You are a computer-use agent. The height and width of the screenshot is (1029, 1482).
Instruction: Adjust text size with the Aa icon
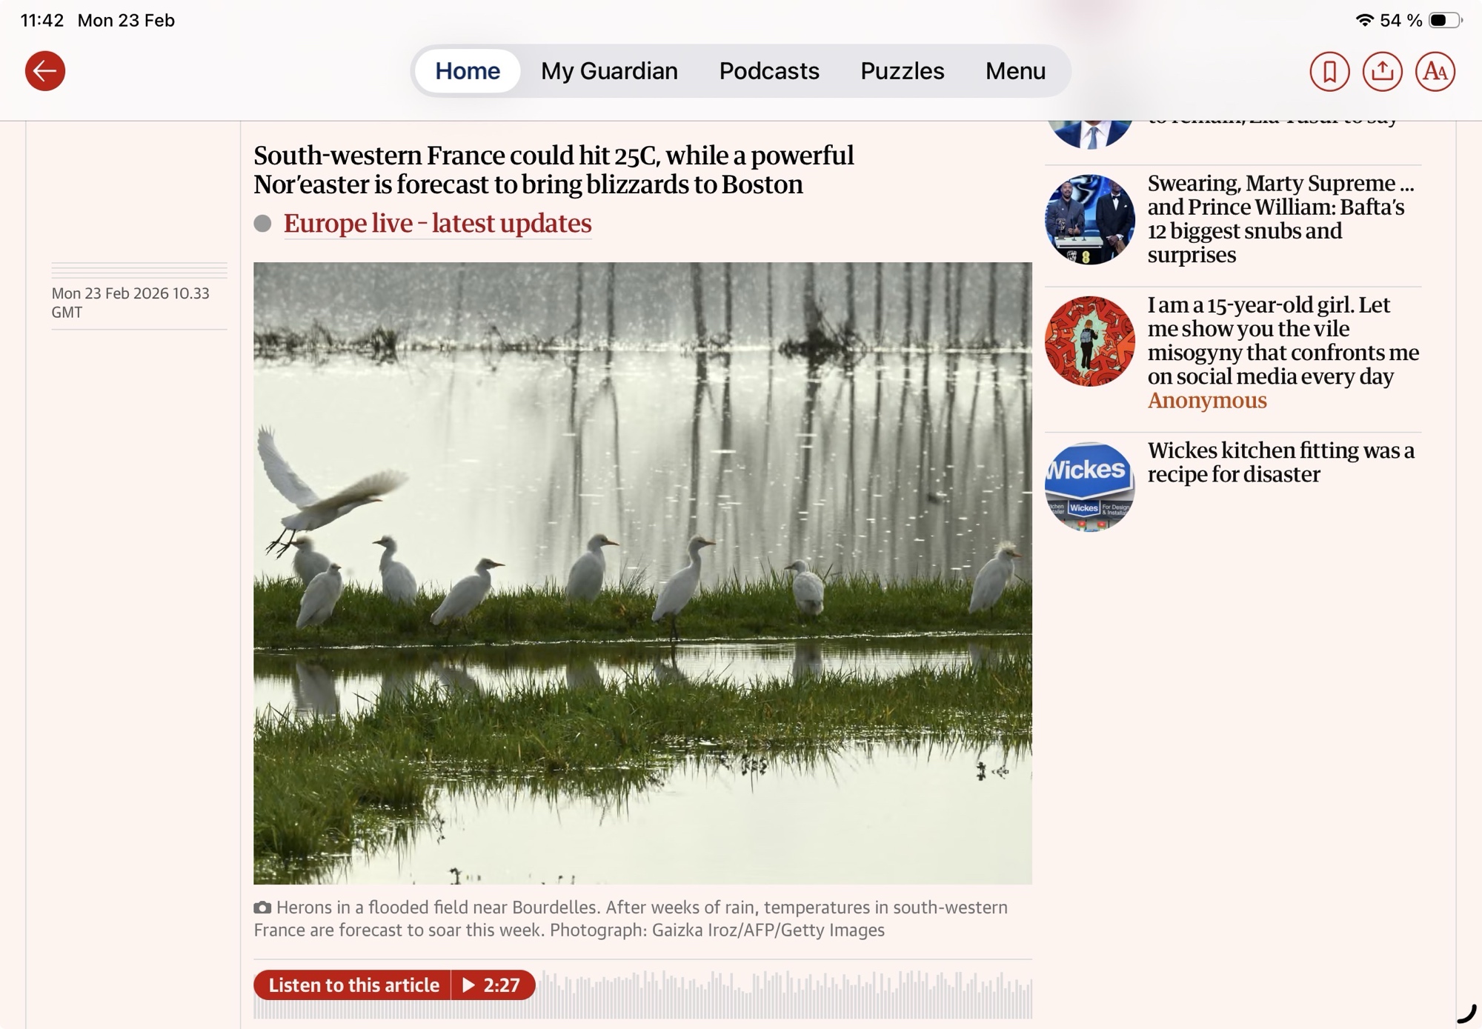[x=1435, y=71]
